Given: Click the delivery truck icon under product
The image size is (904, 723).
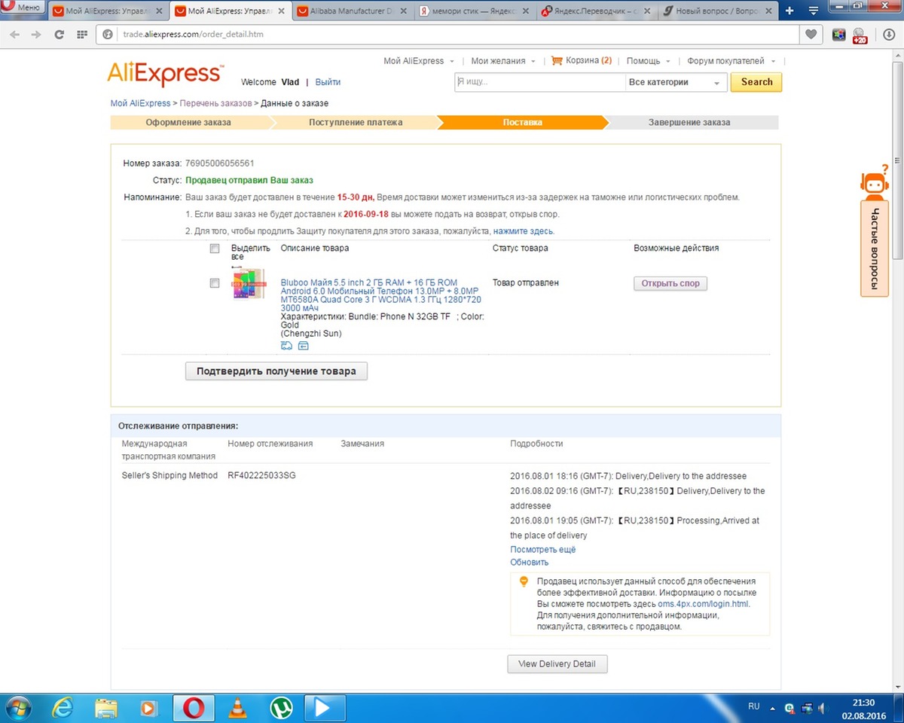Looking at the screenshot, I should click(x=286, y=346).
